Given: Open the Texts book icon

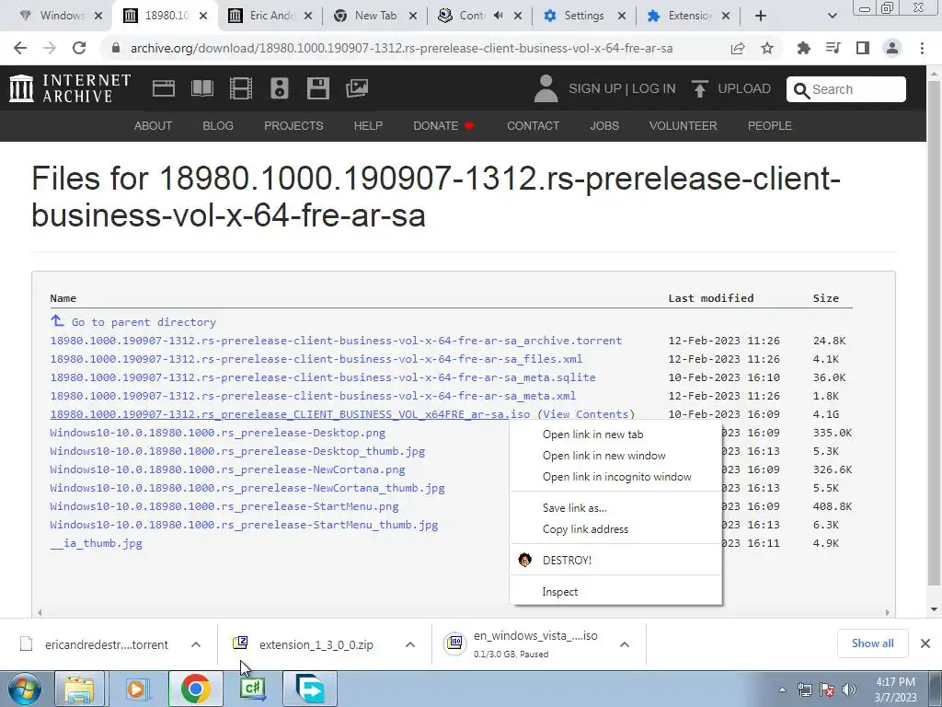Looking at the screenshot, I should [x=201, y=88].
